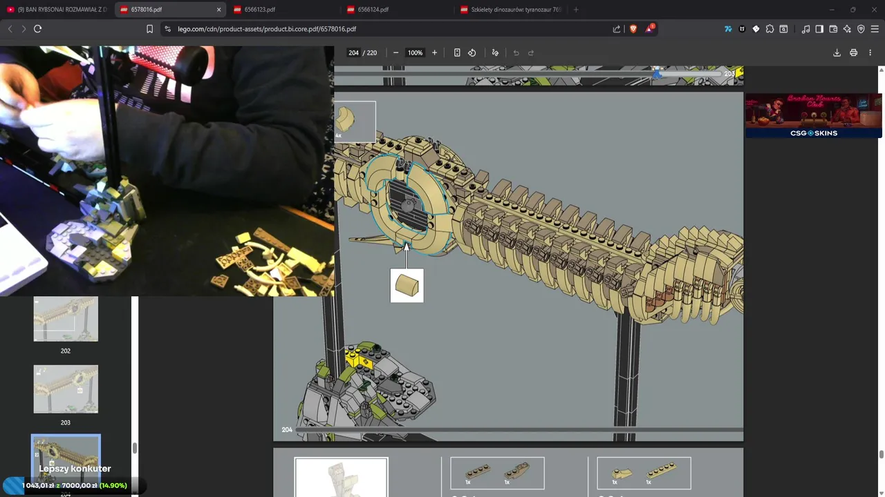The image size is (885, 497).
Task: Click the share icon in address bar
Action: click(x=617, y=29)
